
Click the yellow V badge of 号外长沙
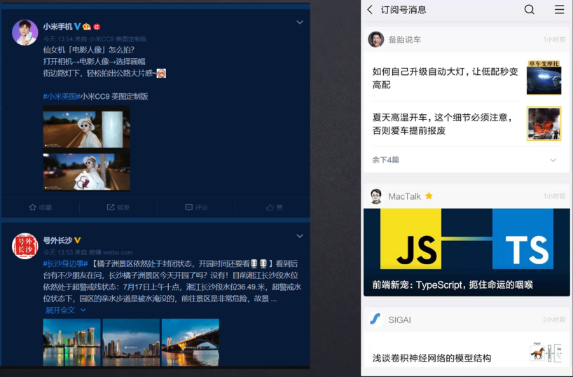click(78, 240)
